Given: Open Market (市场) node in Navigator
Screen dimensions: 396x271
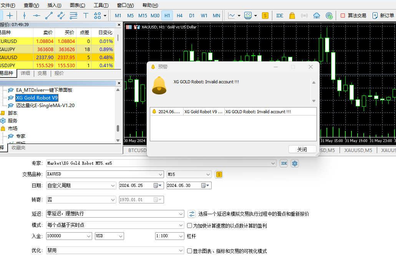Looking at the screenshot, I should 12,129.
